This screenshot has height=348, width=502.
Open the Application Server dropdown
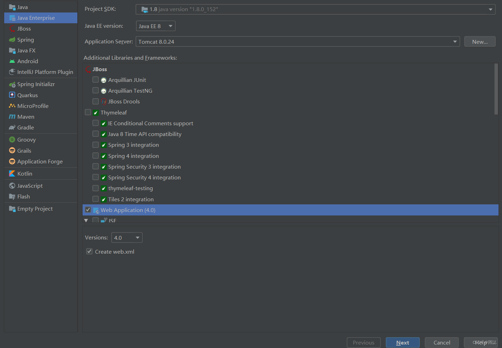(298, 42)
